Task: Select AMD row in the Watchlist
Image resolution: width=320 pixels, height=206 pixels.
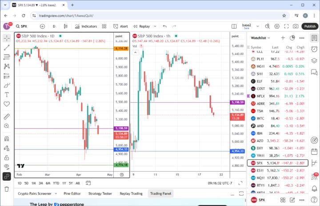Action: coord(277,126)
